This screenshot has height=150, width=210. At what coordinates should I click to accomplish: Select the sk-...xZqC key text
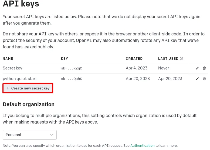pos(72,68)
